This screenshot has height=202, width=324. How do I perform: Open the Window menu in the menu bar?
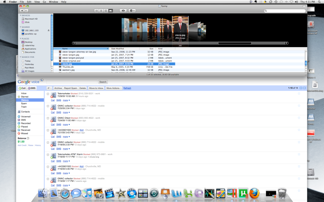53,2
